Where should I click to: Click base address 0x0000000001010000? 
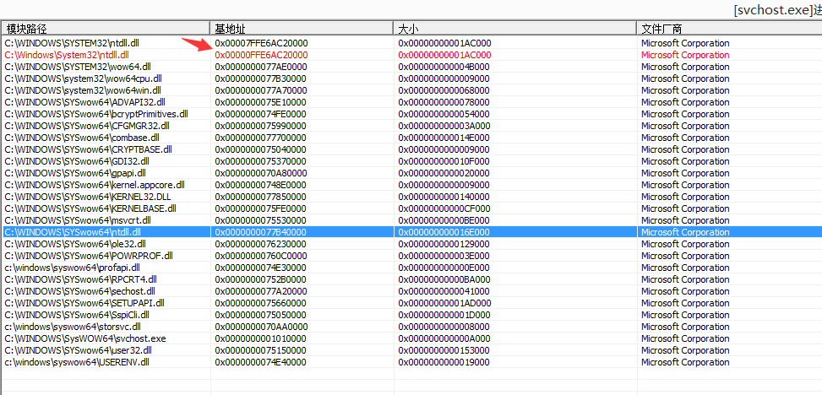[x=261, y=338]
